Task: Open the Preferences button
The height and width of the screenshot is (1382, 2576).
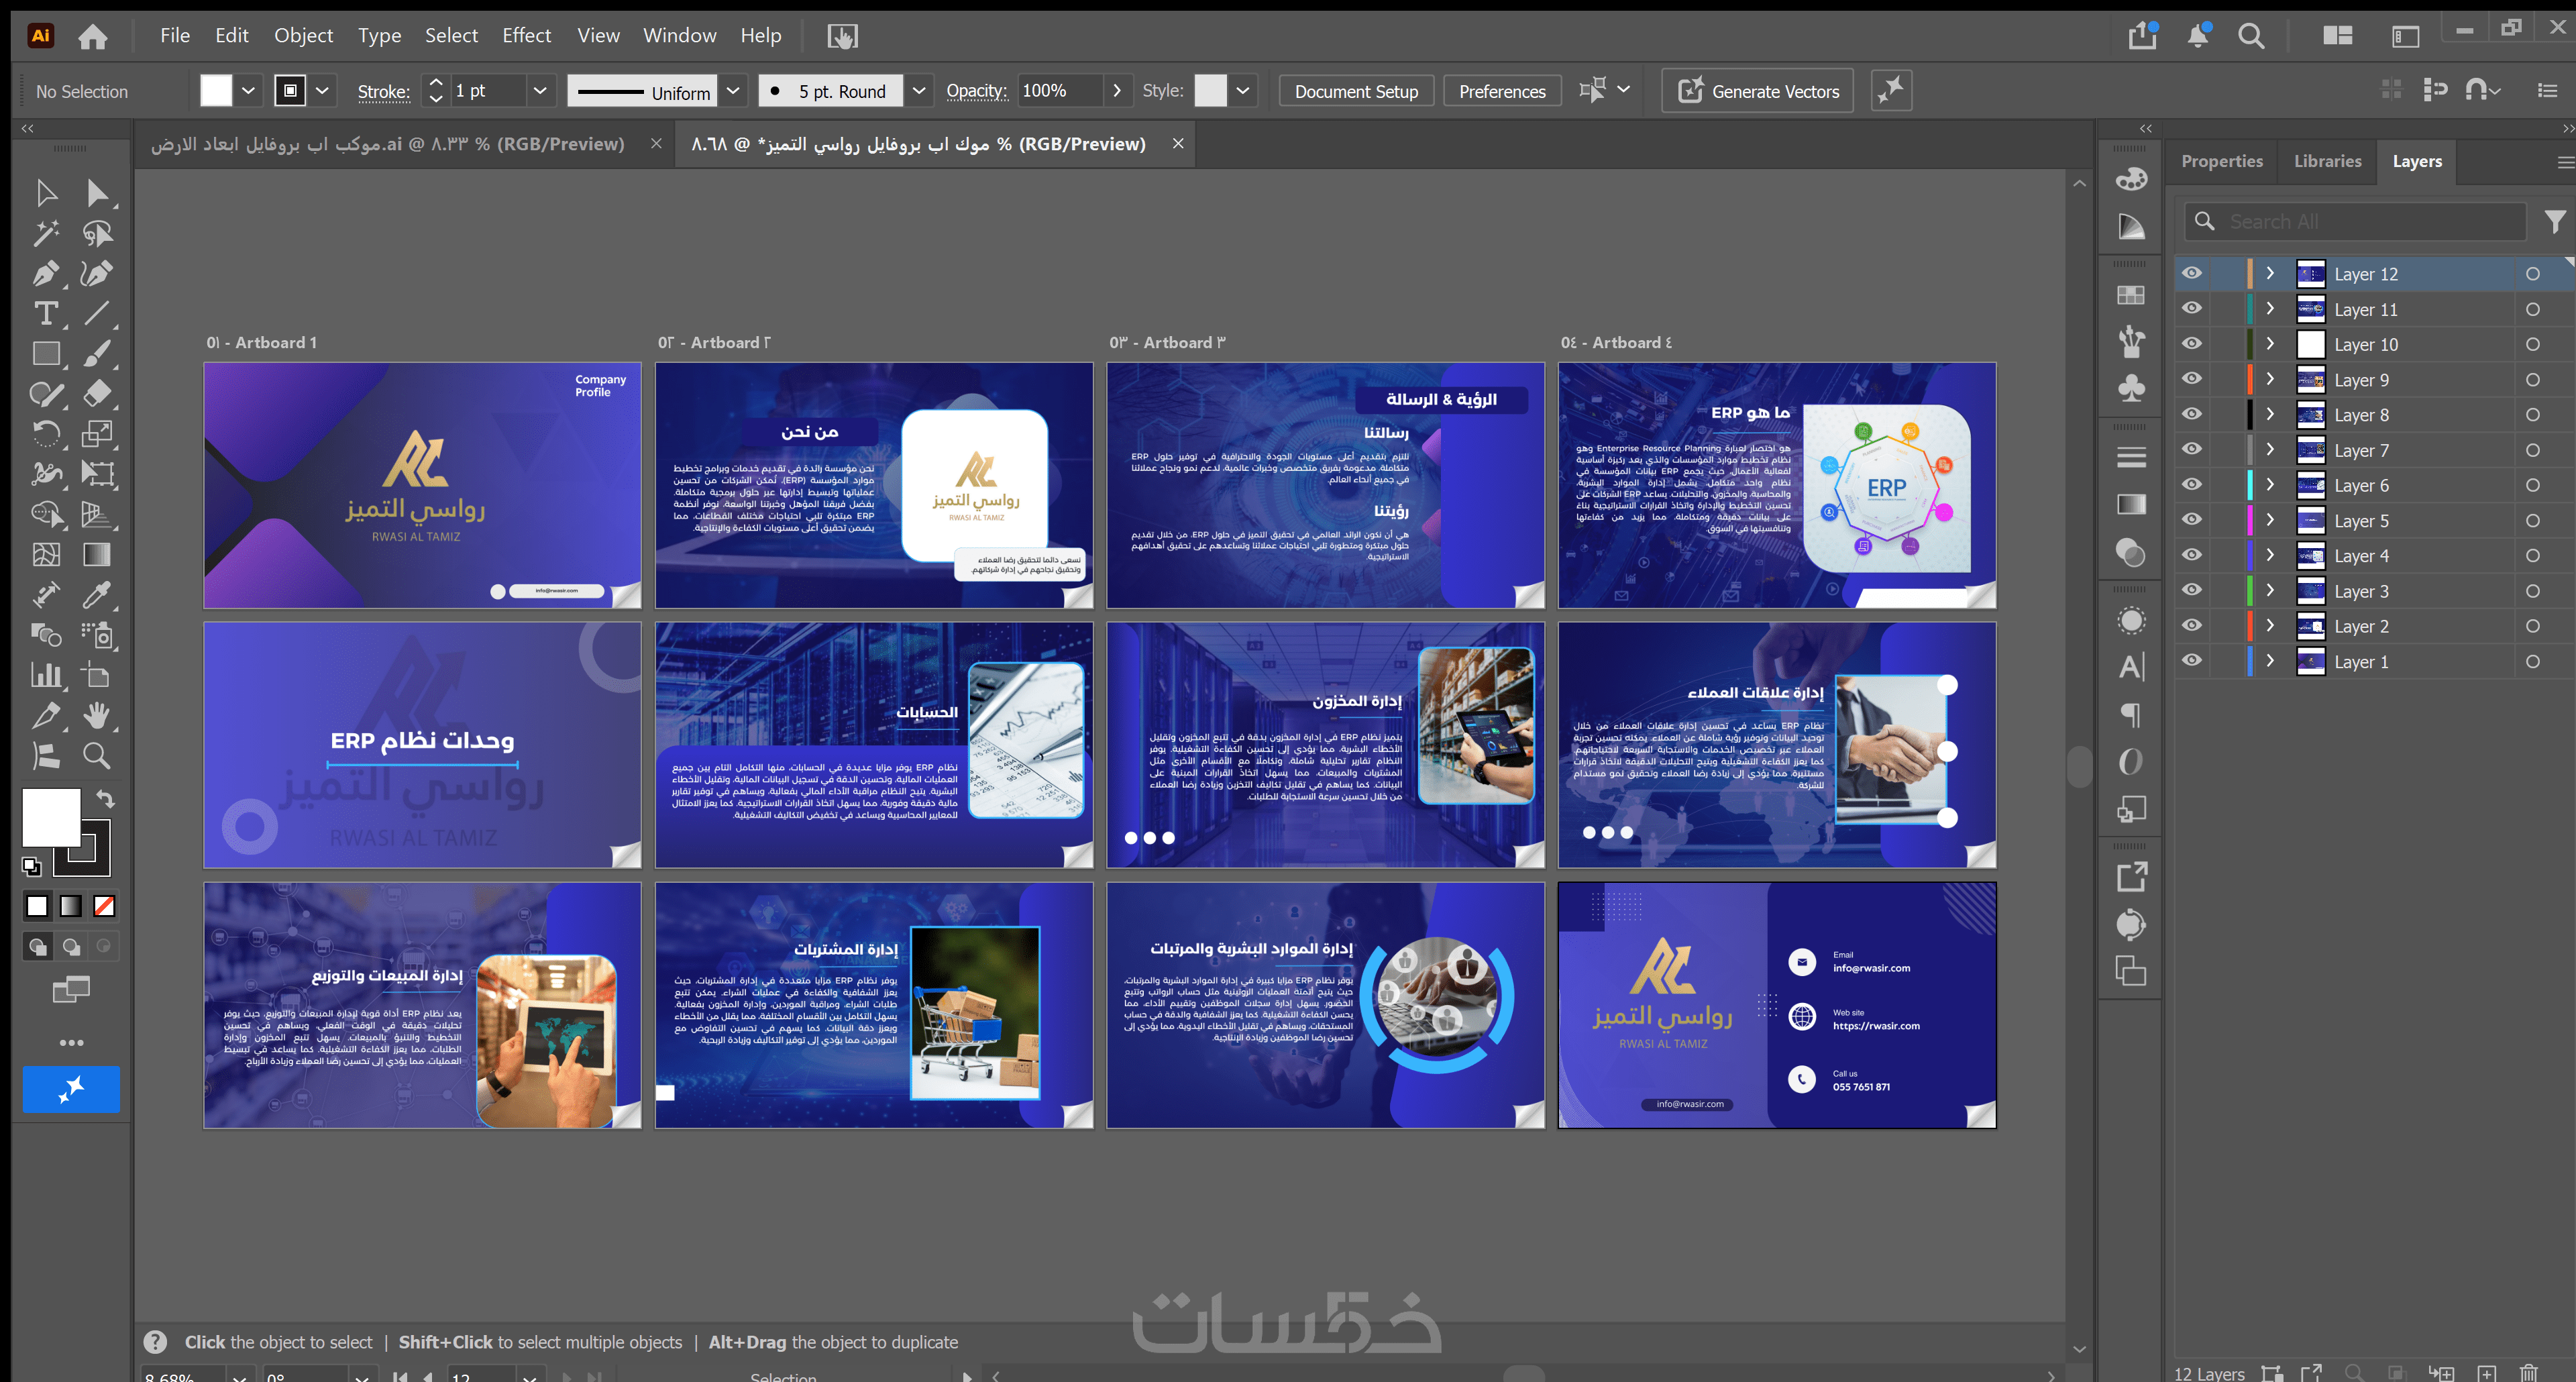Action: pos(1502,91)
